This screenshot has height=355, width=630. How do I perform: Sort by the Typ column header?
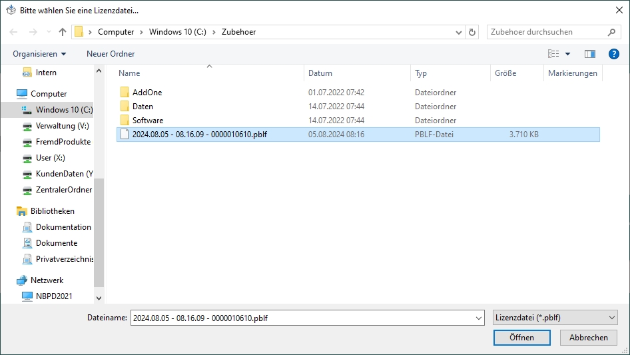click(421, 73)
